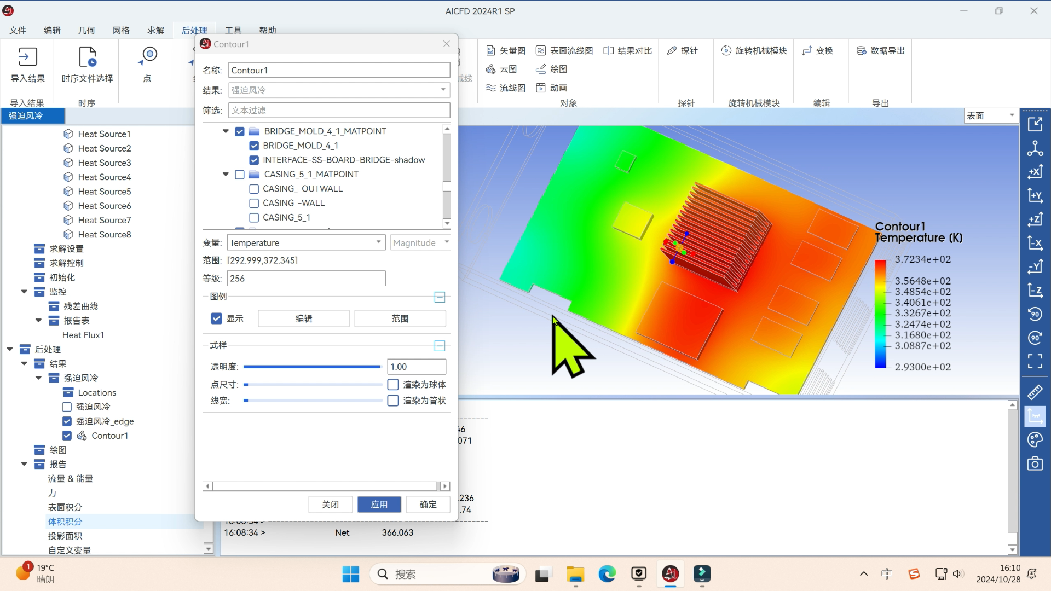
Task: Click the 应用 apply button
Action: (x=378, y=503)
